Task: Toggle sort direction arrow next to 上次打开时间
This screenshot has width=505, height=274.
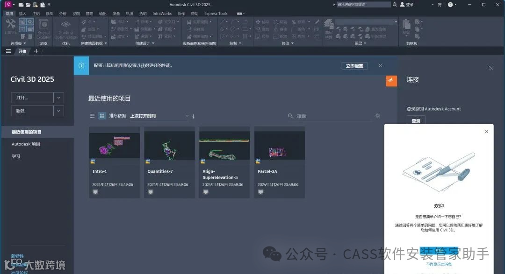Action: coord(193,116)
